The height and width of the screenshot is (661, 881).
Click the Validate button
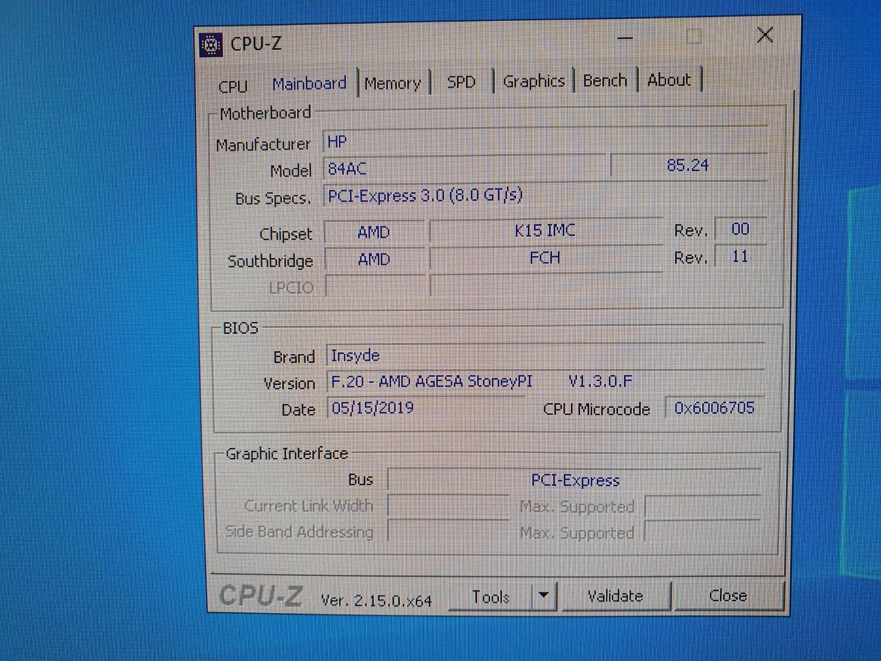(x=615, y=596)
